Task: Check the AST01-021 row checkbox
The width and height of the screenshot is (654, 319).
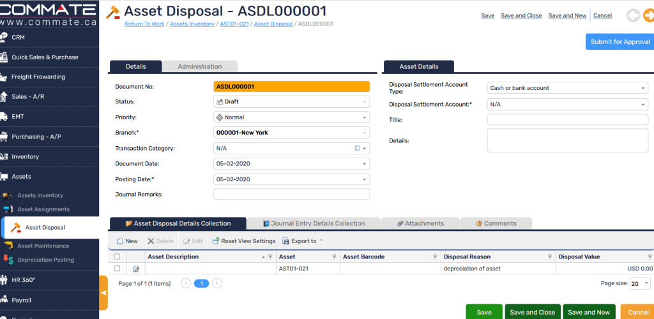Action: click(x=118, y=269)
